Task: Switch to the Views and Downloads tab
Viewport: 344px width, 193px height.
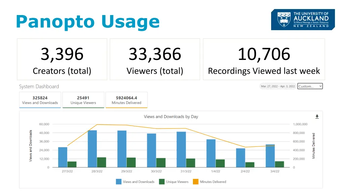Action: pyautogui.click(x=40, y=100)
